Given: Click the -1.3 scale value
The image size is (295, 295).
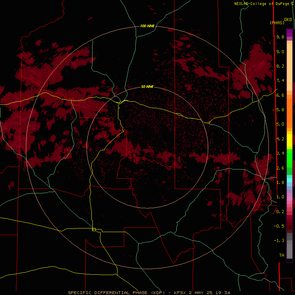Looking at the screenshot, I should pos(279,241).
